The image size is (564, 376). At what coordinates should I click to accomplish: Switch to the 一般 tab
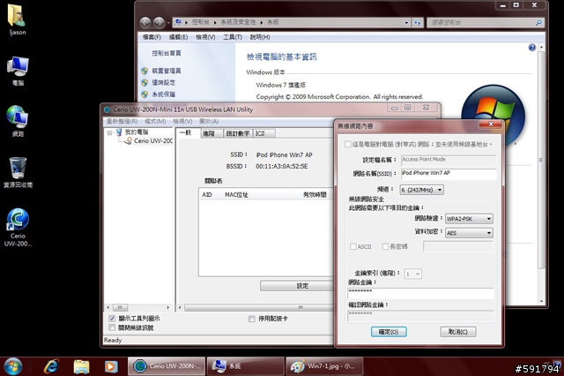[187, 133]
